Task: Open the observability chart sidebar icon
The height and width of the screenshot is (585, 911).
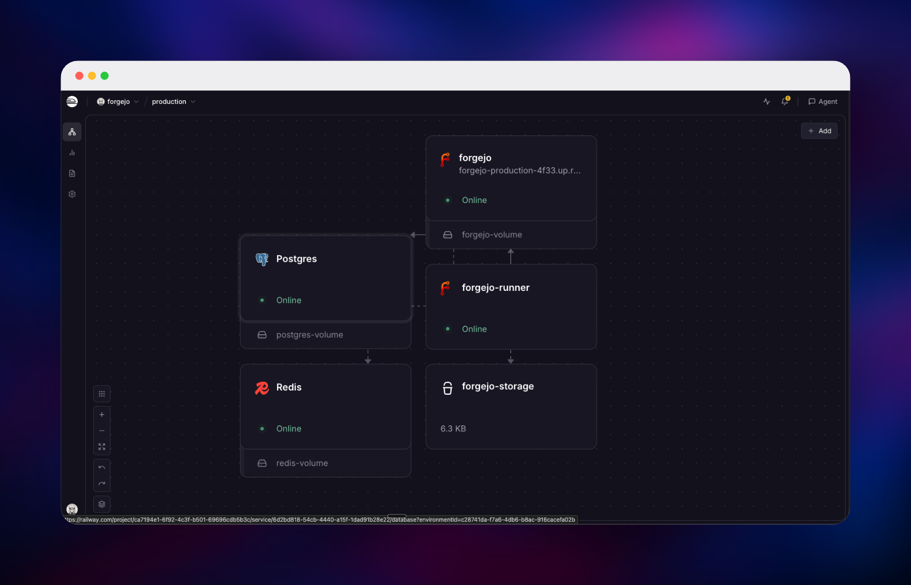Action: (x=72, y=153)
